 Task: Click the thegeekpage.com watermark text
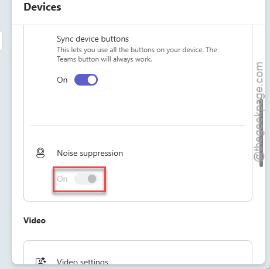(x=259, y=111)
